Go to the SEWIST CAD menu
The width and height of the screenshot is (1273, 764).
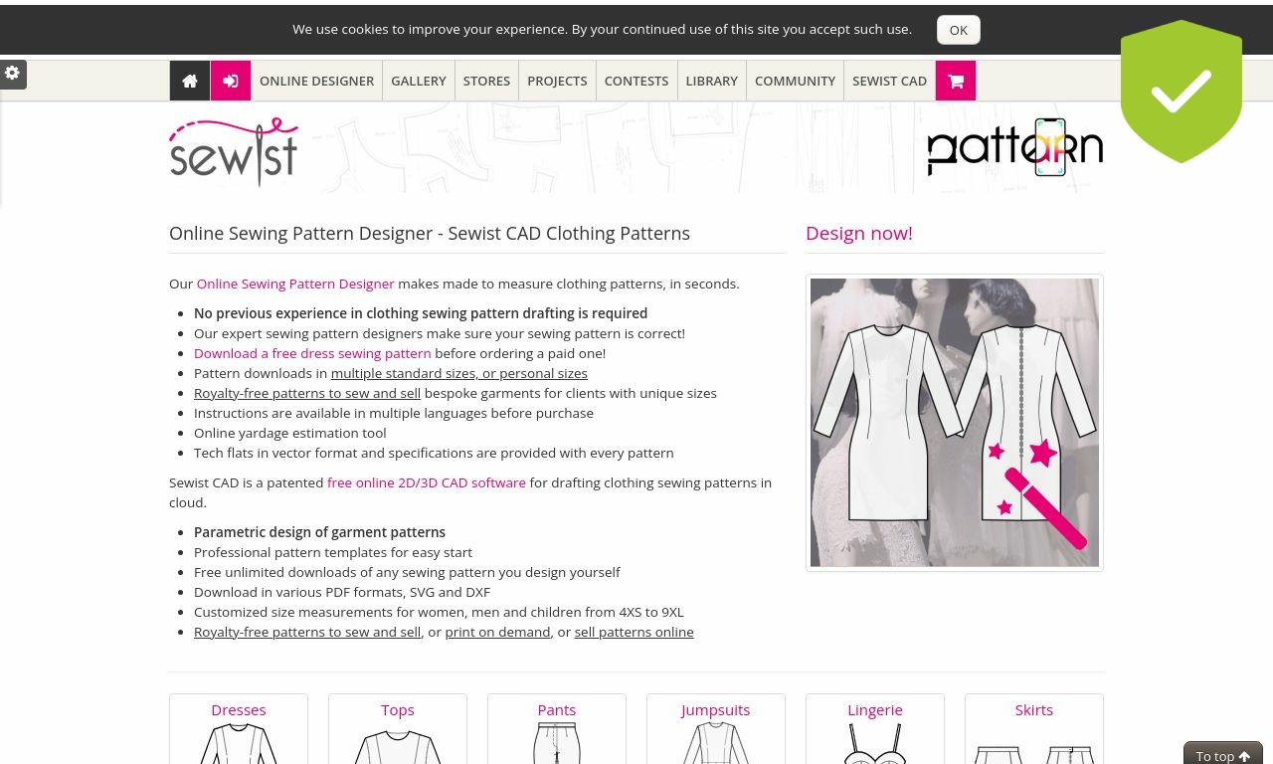pyautogui.click(x=889, y=81)
